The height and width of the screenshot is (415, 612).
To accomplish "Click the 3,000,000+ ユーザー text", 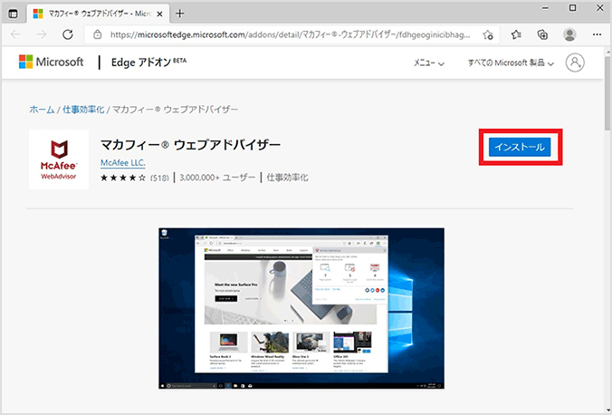I will pyautogui.click(x=217, y=178).
